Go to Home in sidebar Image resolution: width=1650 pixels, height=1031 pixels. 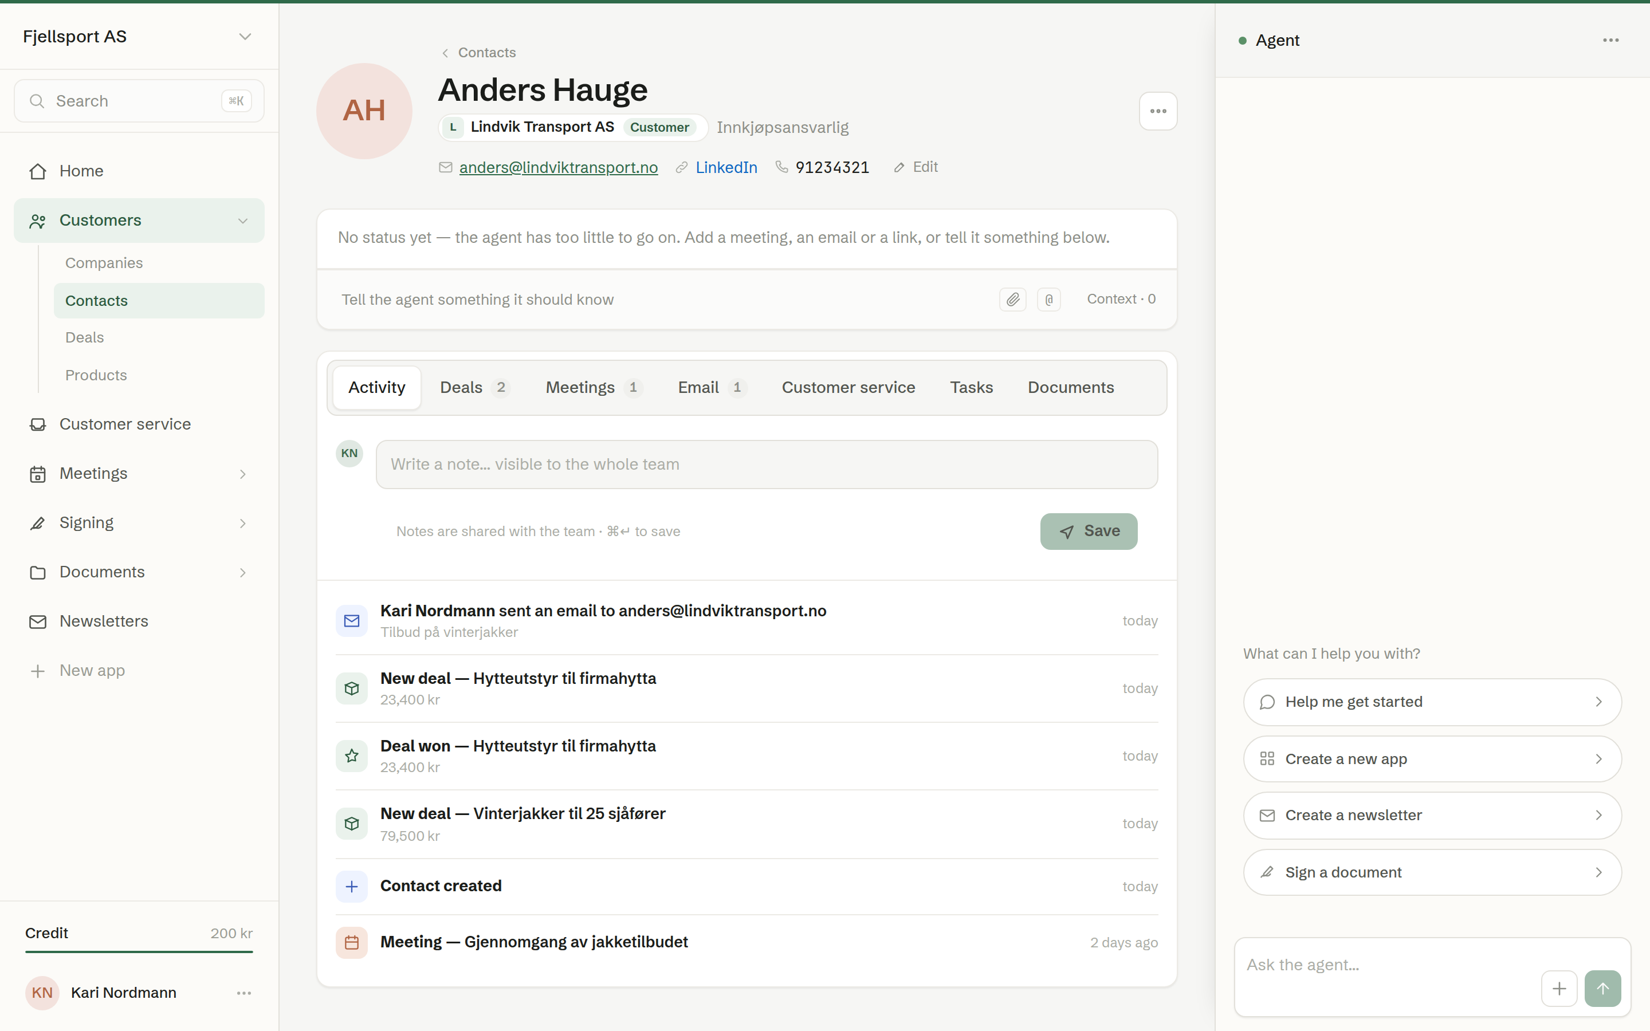click(x=139, y=171)
